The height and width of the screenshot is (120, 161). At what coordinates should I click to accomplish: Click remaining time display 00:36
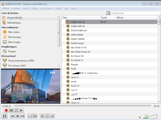(x=156, y=106)
